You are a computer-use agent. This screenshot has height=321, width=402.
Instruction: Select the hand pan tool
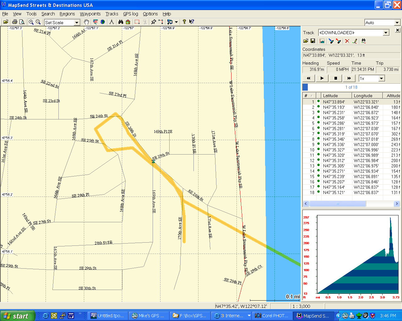coord(86,22)
